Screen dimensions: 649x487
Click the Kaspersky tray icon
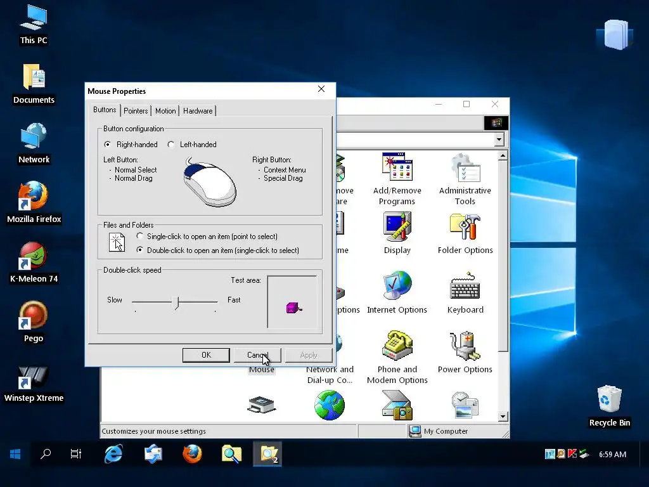572,454
